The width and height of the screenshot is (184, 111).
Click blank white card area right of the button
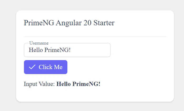[118, 67]
